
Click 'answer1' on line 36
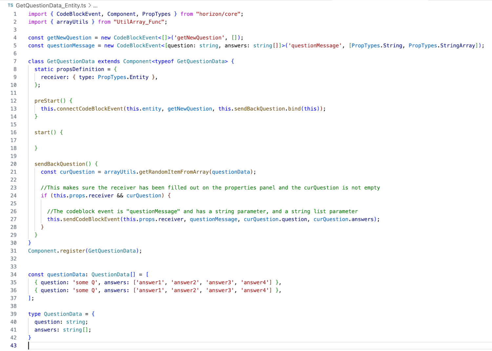[x=150, y=290]
